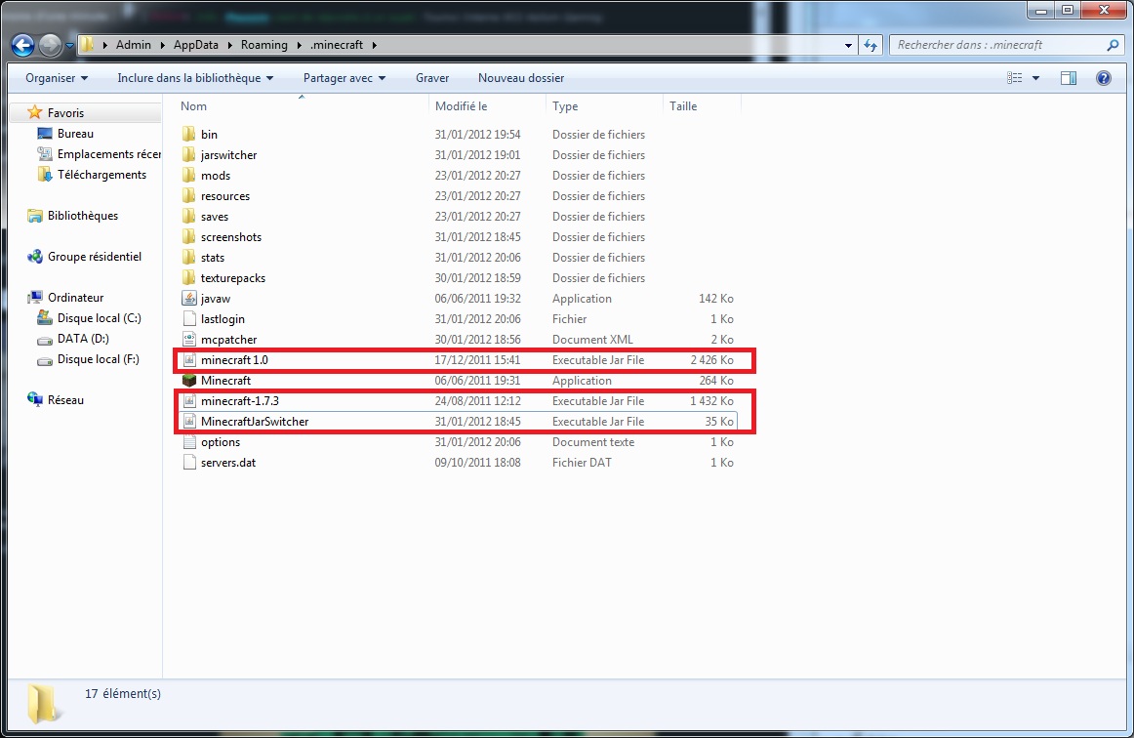1134x738 pixels.
Task: Click the minecraft 1.0 jar icon
Action: 188,360
